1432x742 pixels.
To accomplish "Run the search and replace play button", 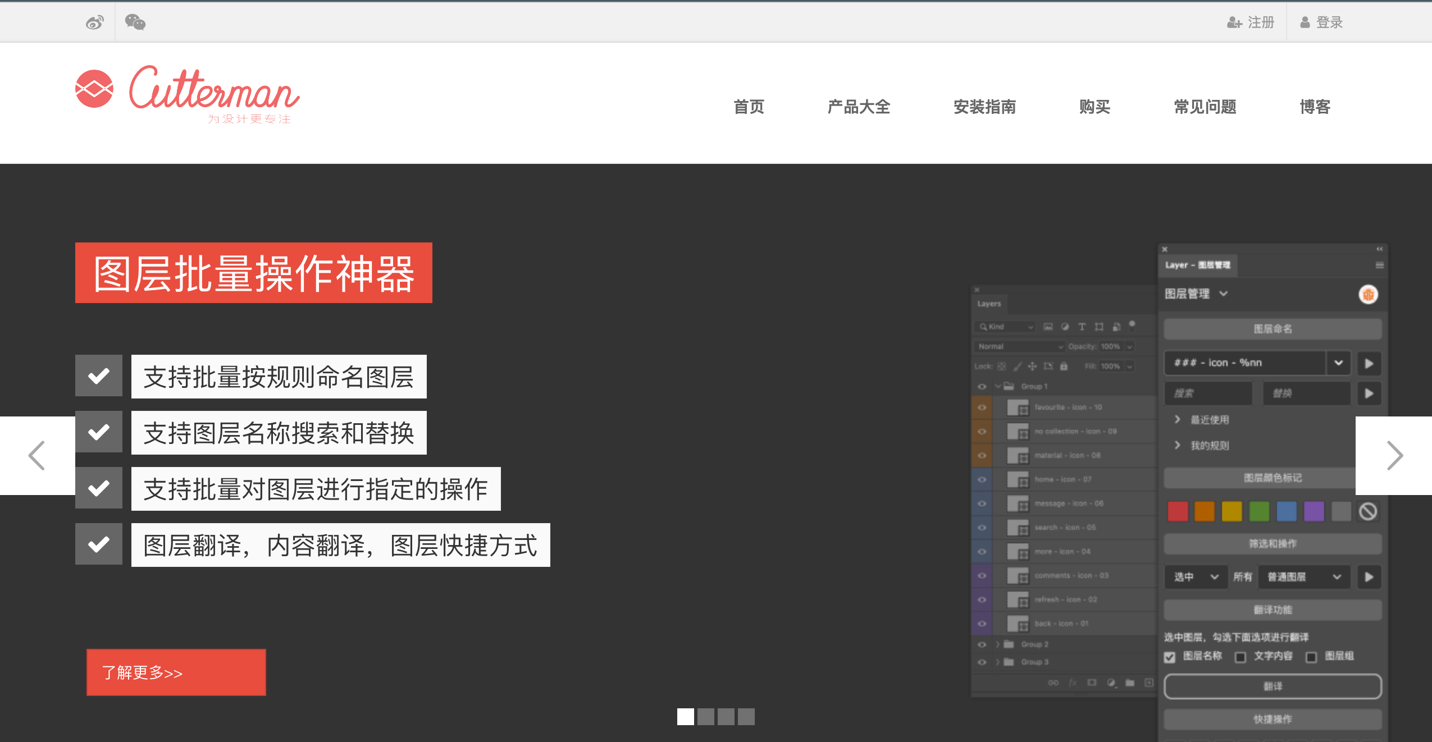I will 1369,393.
